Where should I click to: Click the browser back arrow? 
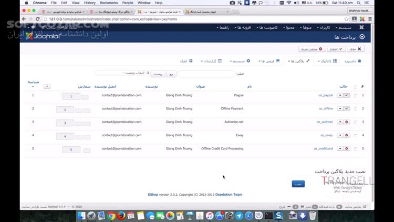24,19
